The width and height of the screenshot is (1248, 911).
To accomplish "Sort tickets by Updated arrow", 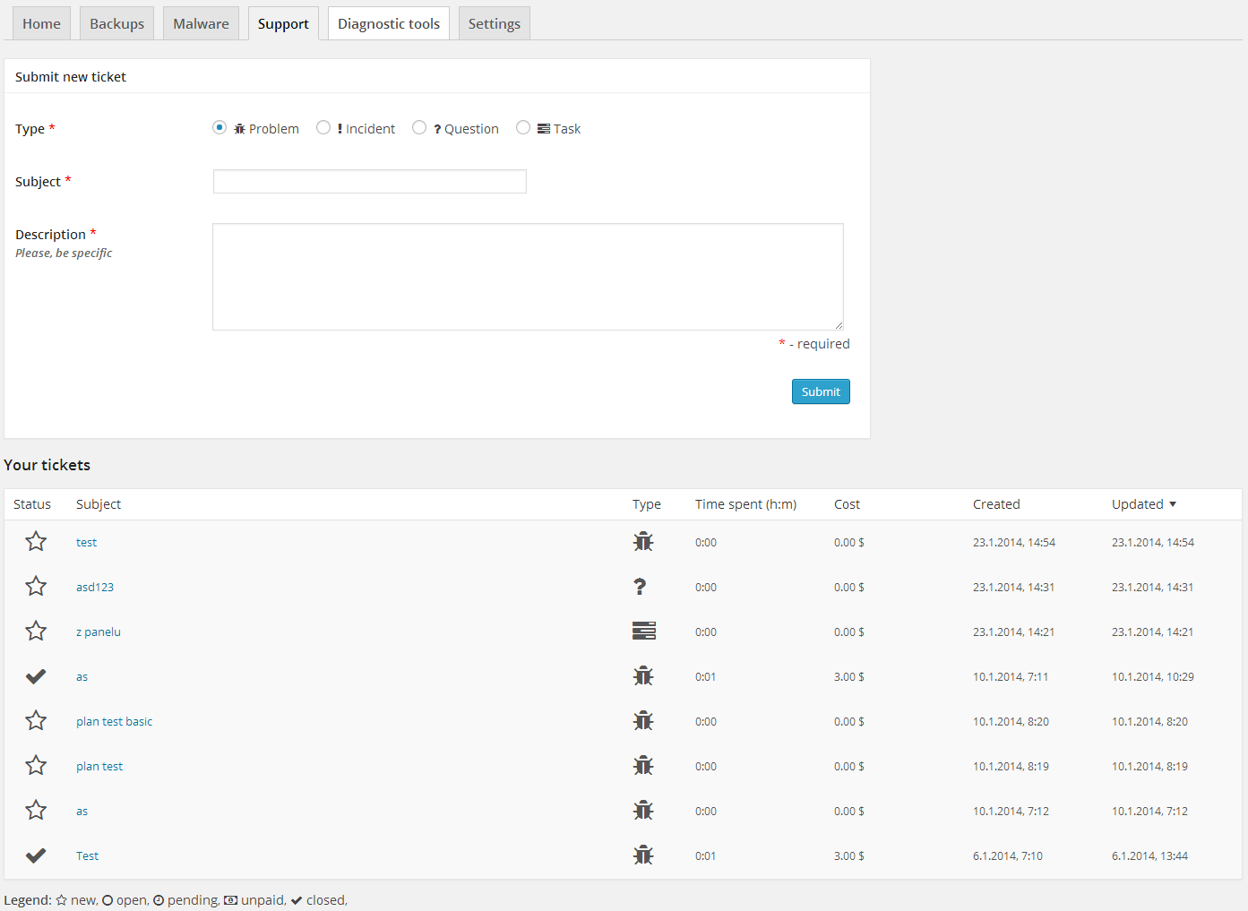I will (1173, 504).
